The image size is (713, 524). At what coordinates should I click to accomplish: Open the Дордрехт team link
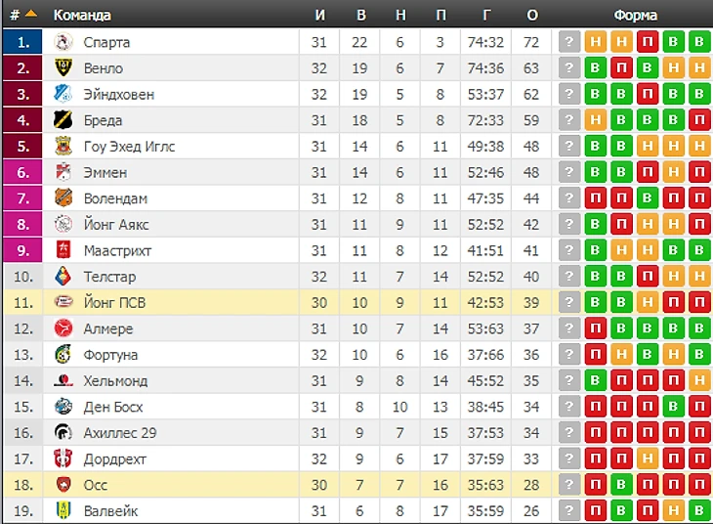(114, 458)
